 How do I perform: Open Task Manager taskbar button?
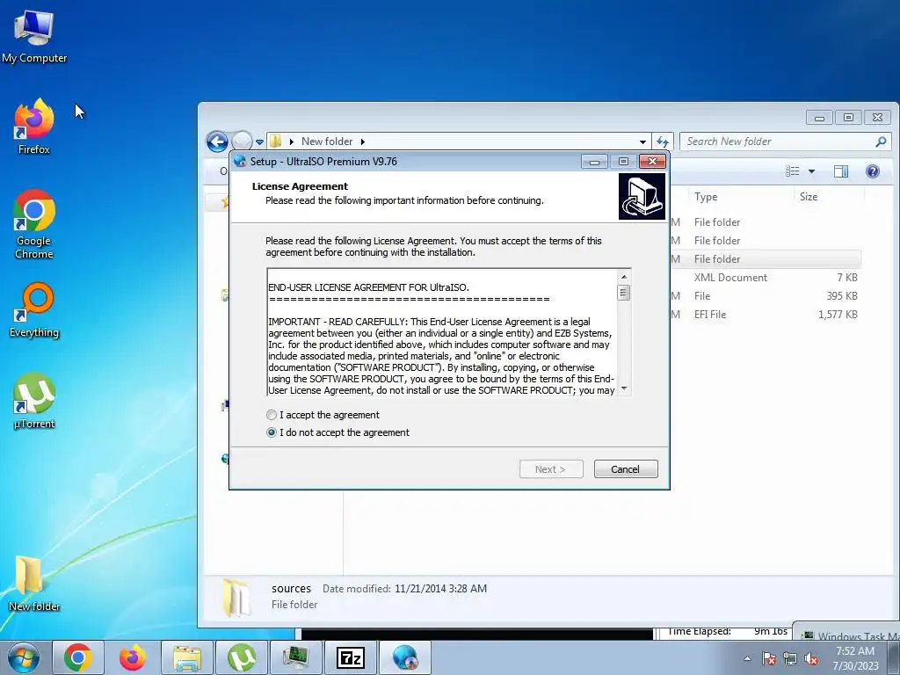(x=296, y=657)
